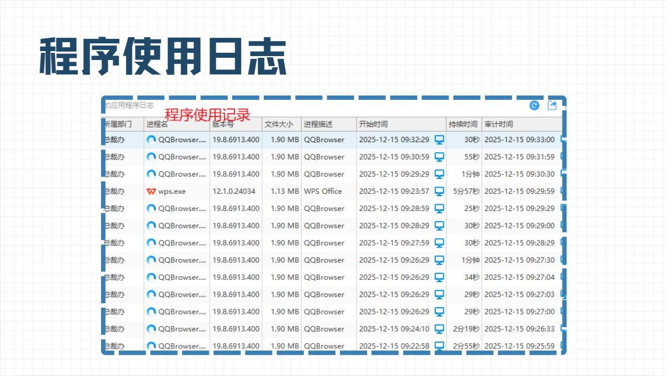Click monitor icon in row audited 09:27:00
Image resolution: width=667 pixels, height=376 pixels.
pos(439,312)
